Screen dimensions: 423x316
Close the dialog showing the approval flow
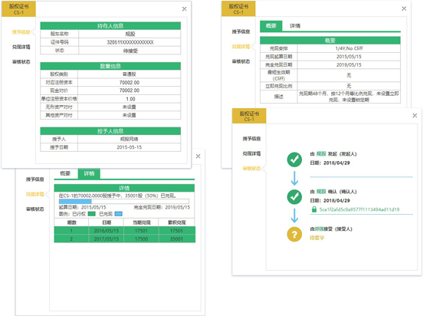click(415, 116)
